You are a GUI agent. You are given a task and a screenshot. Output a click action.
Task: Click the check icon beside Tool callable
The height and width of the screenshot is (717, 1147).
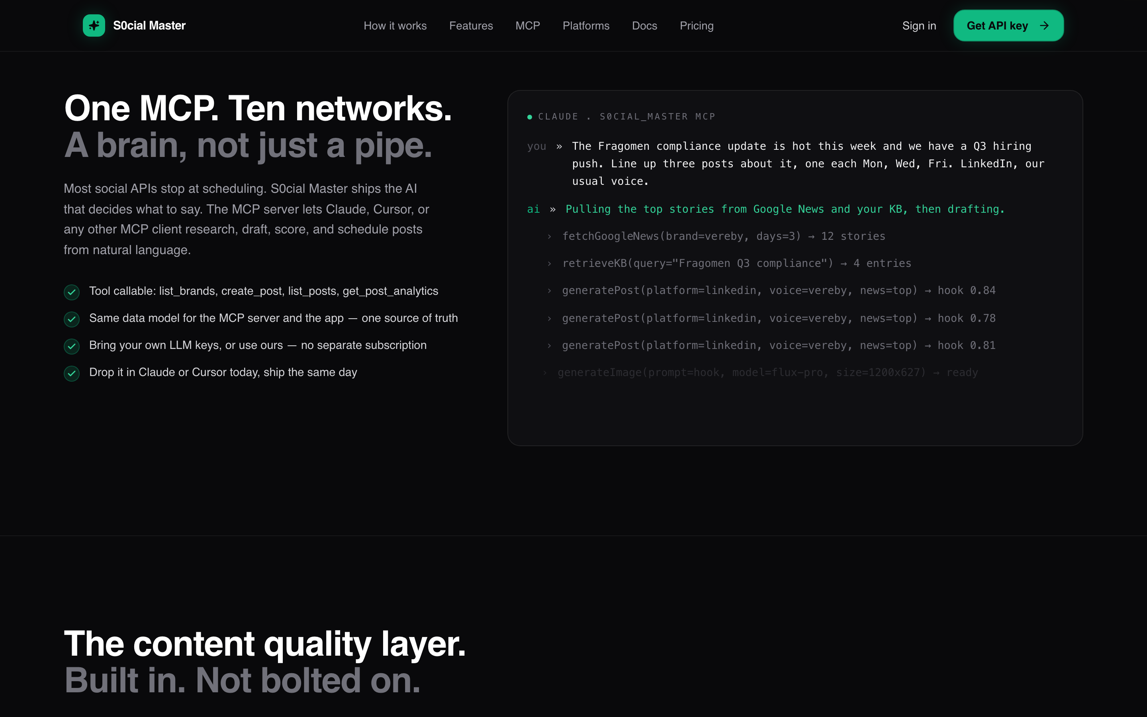click(72, 292)
